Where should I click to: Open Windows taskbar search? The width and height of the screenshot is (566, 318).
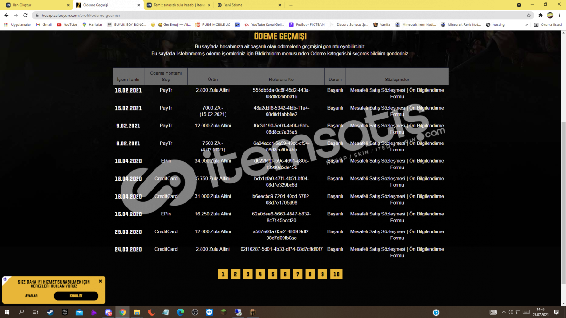click(x=21, y=312)
